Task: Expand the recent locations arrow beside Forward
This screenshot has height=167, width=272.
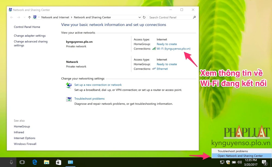Action: (x=24, y=18)
